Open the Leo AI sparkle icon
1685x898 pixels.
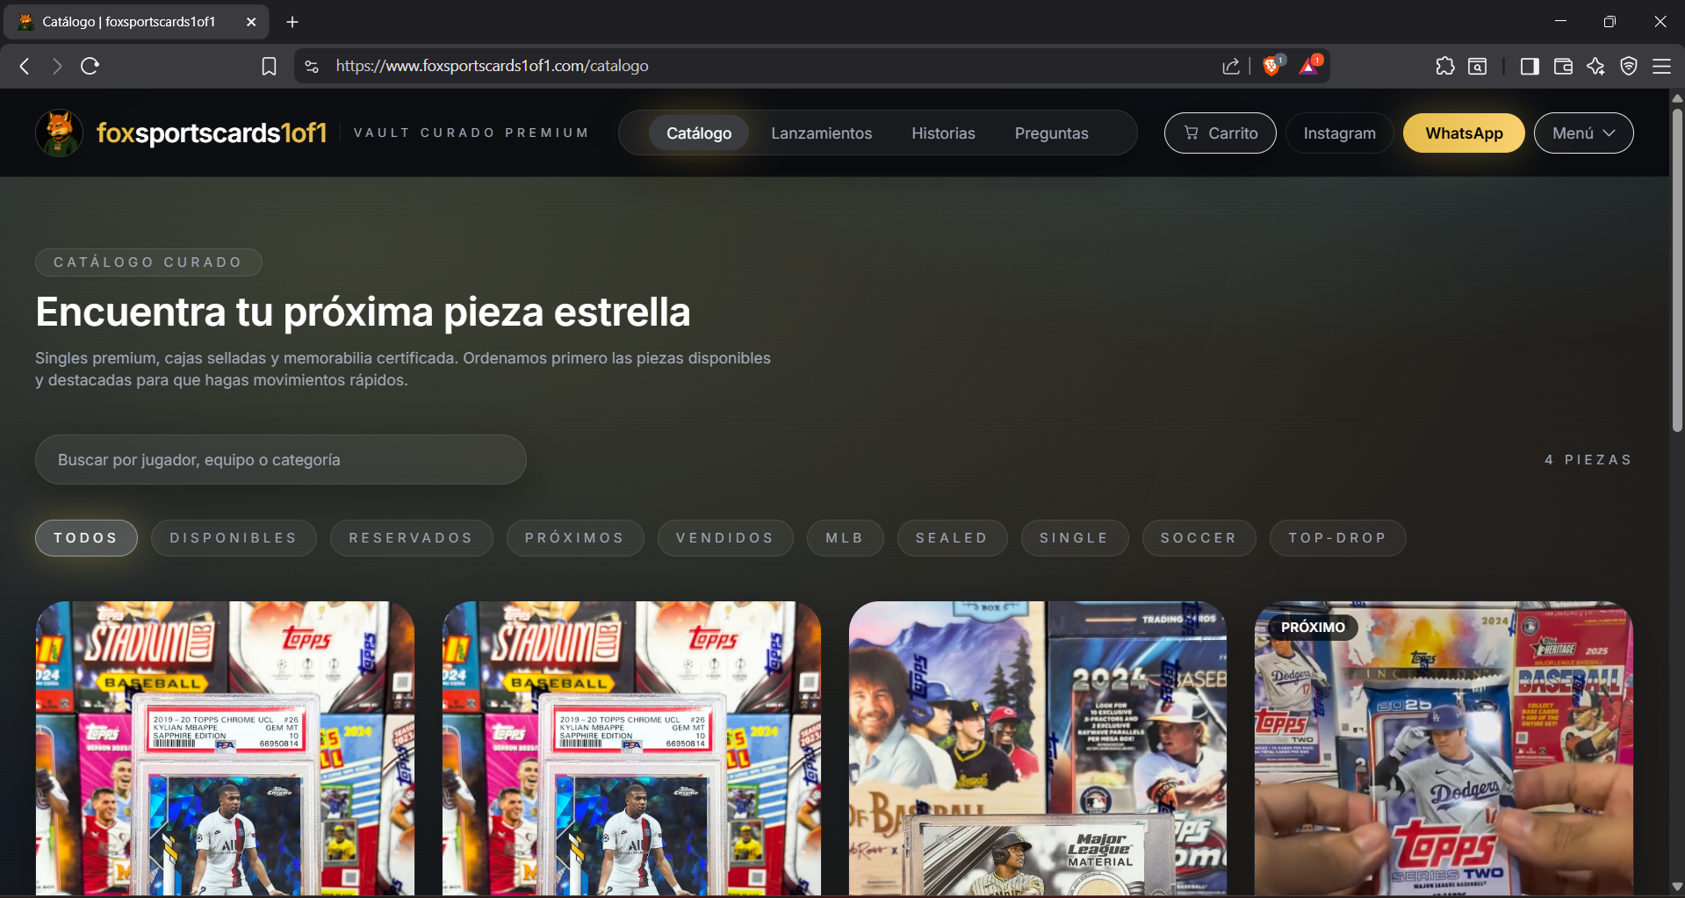[x=1596, y=66]
